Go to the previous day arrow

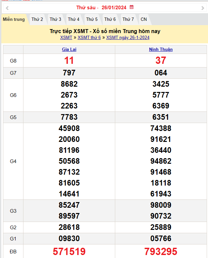[x=7, y=8]
